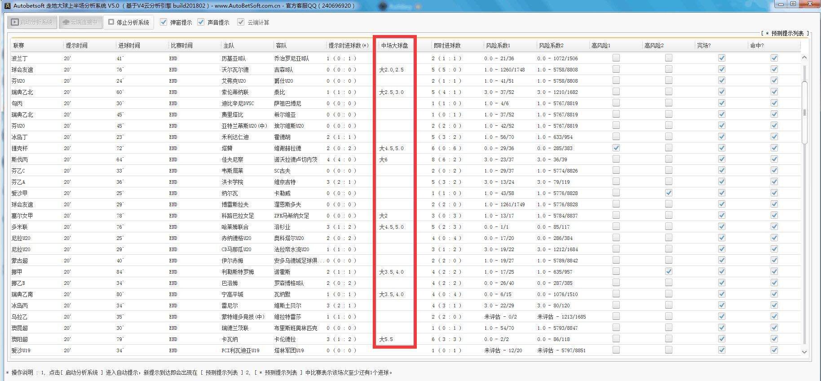Click the 即时进球数 column header

(447, 45)
